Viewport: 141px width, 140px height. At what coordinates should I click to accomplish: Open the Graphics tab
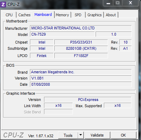point(95,15)
